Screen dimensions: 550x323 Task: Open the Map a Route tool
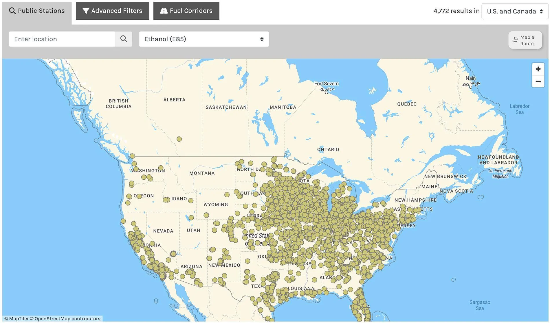point(525,40)
